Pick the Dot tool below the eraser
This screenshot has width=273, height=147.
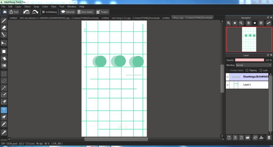click(4, 35)
